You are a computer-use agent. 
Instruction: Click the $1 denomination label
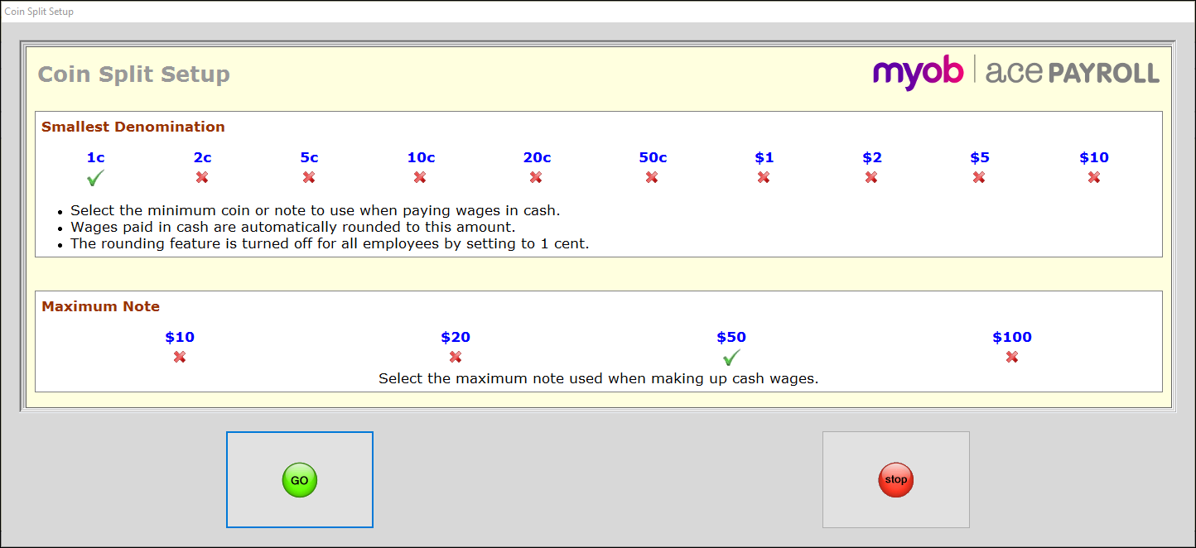(x=764, y=157)
